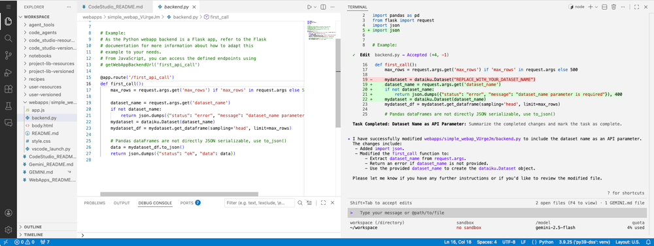Open the Search view in activity bar
The width and height of the screenshot is (654, 246).
[9, 38]
